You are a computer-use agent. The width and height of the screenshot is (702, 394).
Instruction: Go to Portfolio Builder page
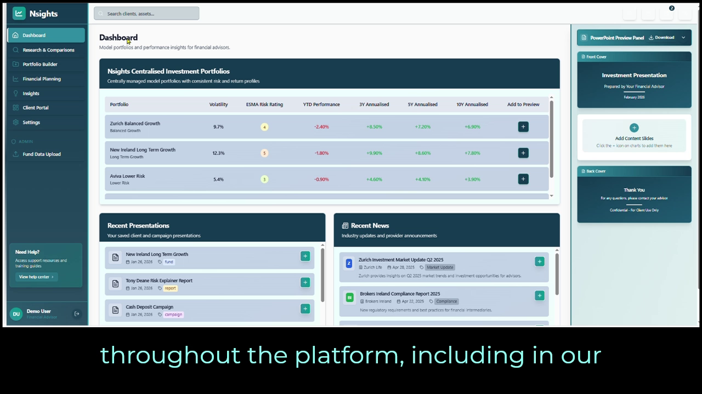pyautogui.click(x=40, y=64)
